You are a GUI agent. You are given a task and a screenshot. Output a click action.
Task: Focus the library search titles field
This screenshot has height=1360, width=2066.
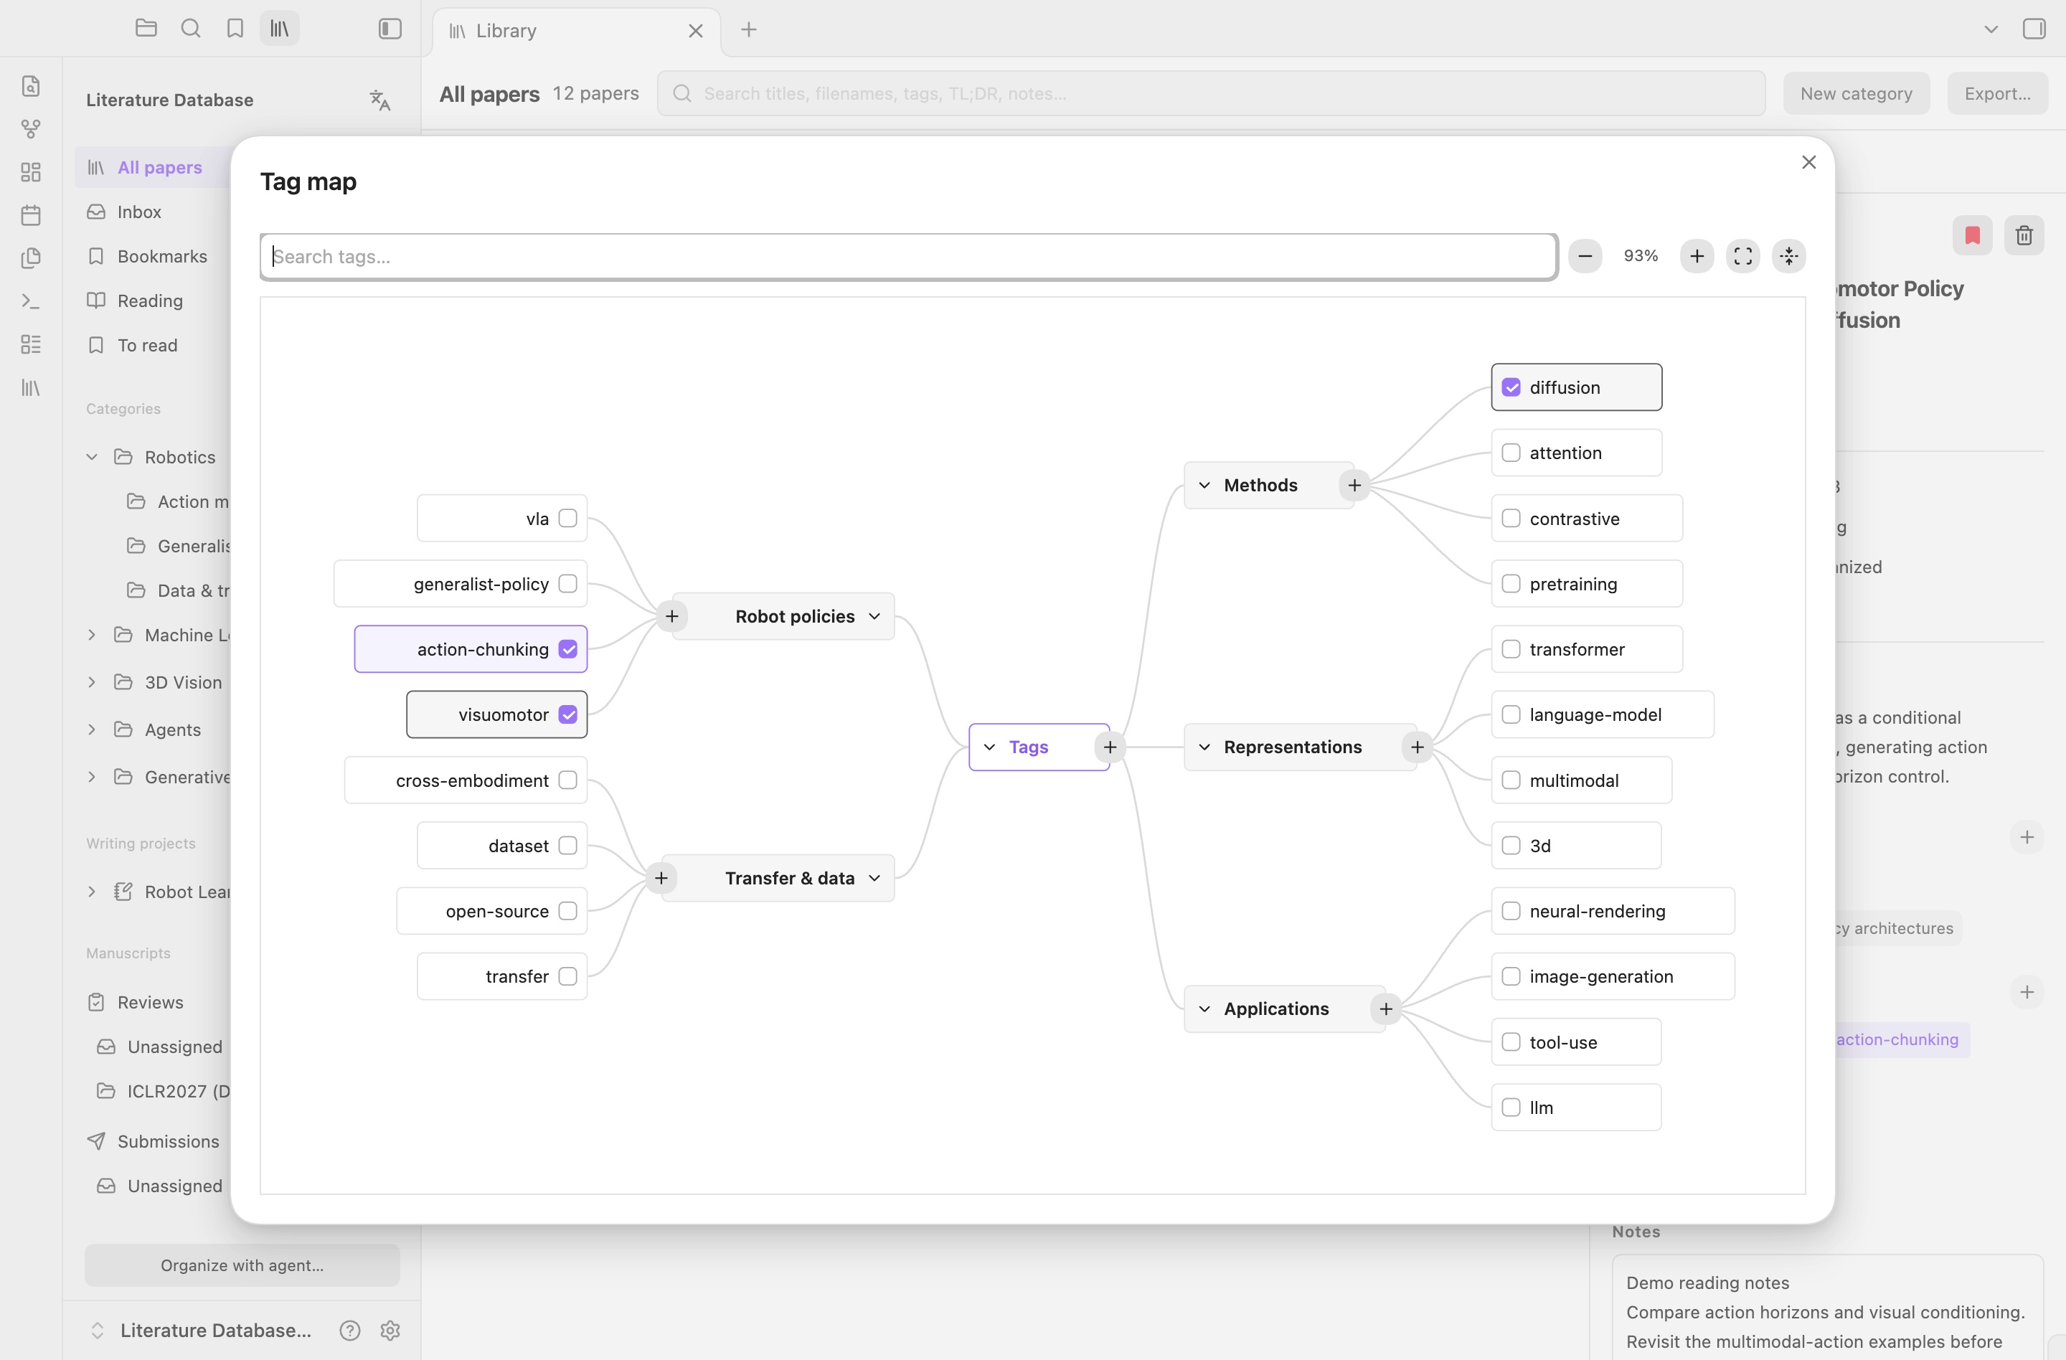[1211, 94]
